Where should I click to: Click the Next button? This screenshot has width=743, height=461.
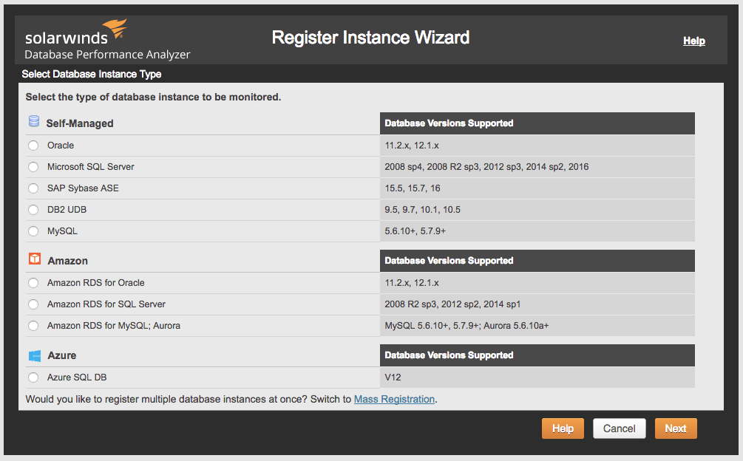[676, 428]
